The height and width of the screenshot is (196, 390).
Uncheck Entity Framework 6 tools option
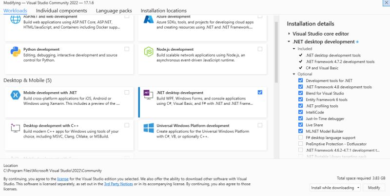(x=300, y=99)
